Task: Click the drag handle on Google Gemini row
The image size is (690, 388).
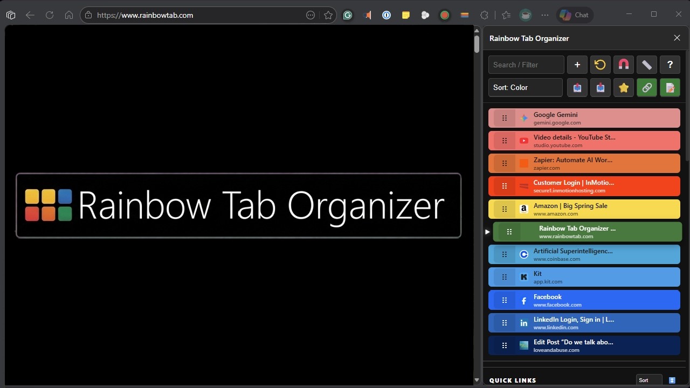Action: (505, 118)
